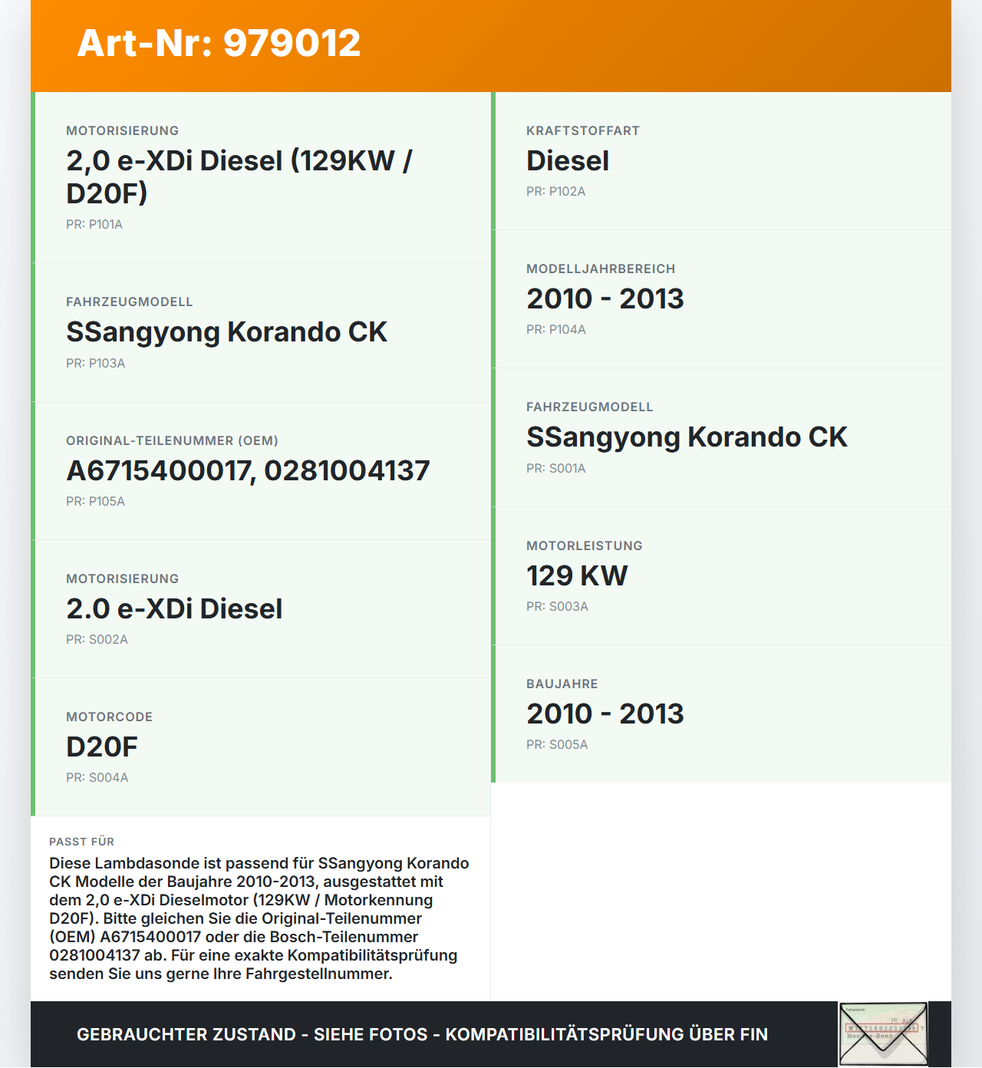Click the Kraftstoffart Diesel value
Viewport: 982px width, 1068px height.
pyautogui.click(x=567, y=161)
